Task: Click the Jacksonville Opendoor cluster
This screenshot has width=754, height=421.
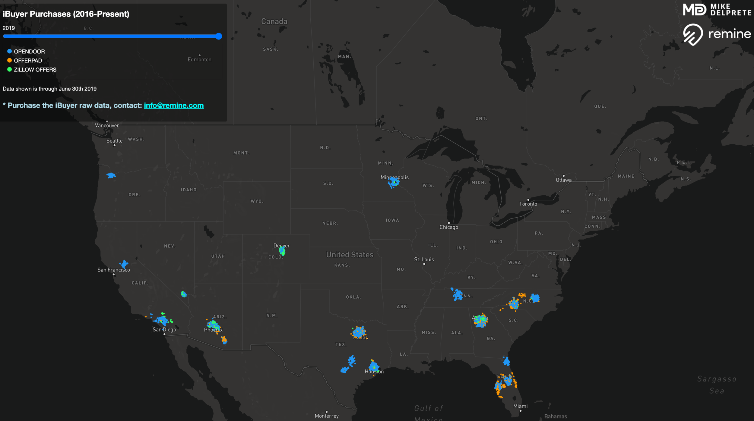Action: pyautogui.click(x=506, y=361)
